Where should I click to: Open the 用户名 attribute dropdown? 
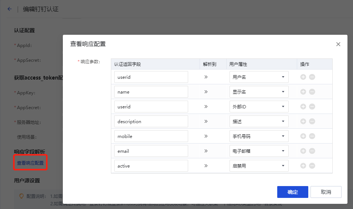(x=259, y=77)
